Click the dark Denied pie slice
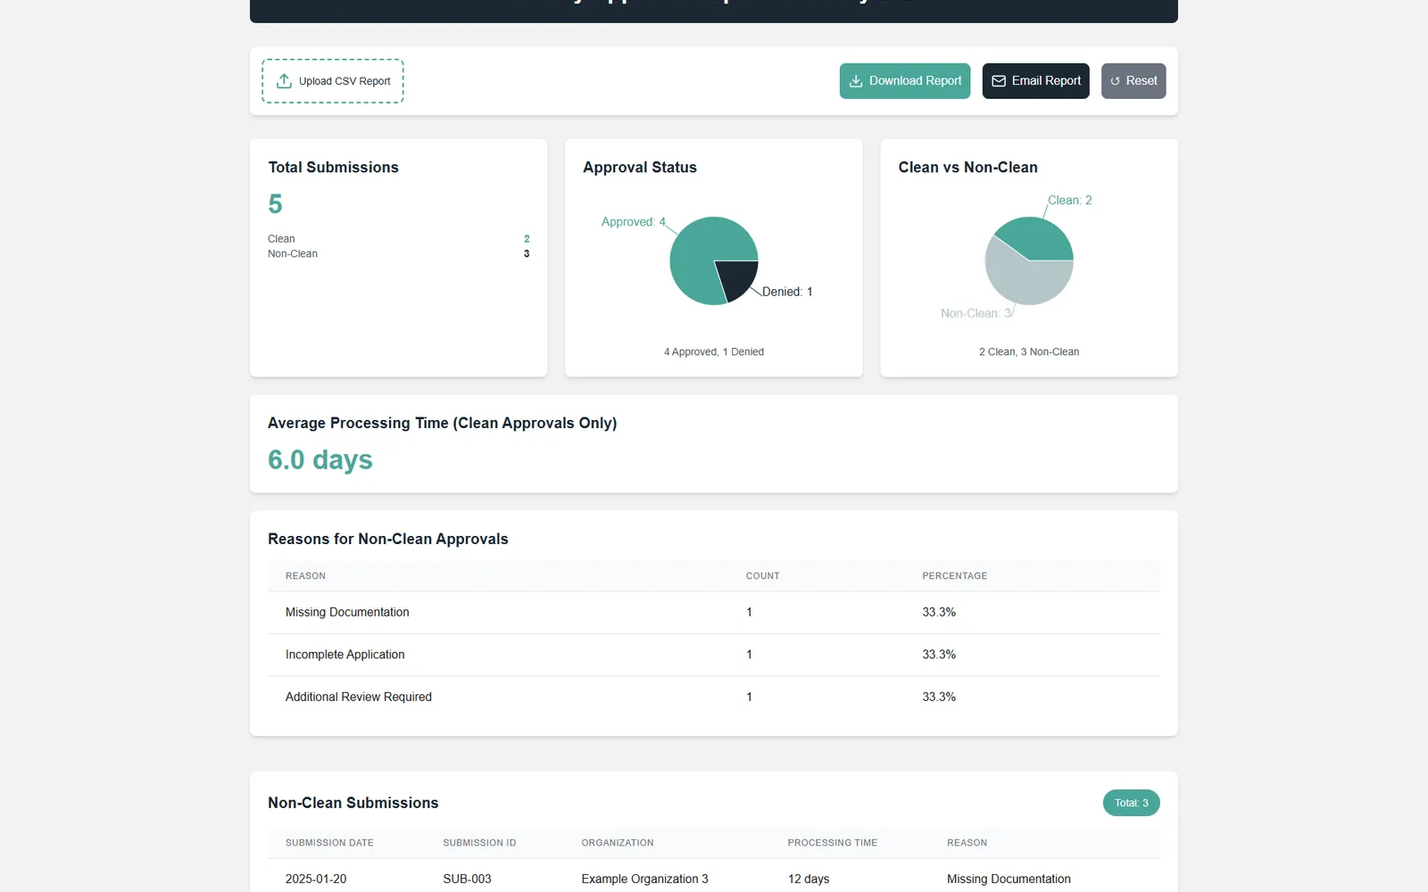This screenshot has height=892, width=1428. (x=740, y=278)
